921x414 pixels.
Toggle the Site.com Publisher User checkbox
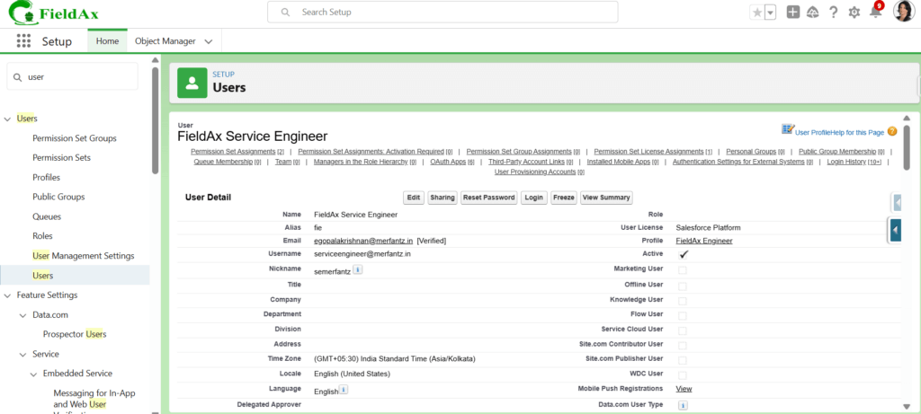(x=682, y=360)
